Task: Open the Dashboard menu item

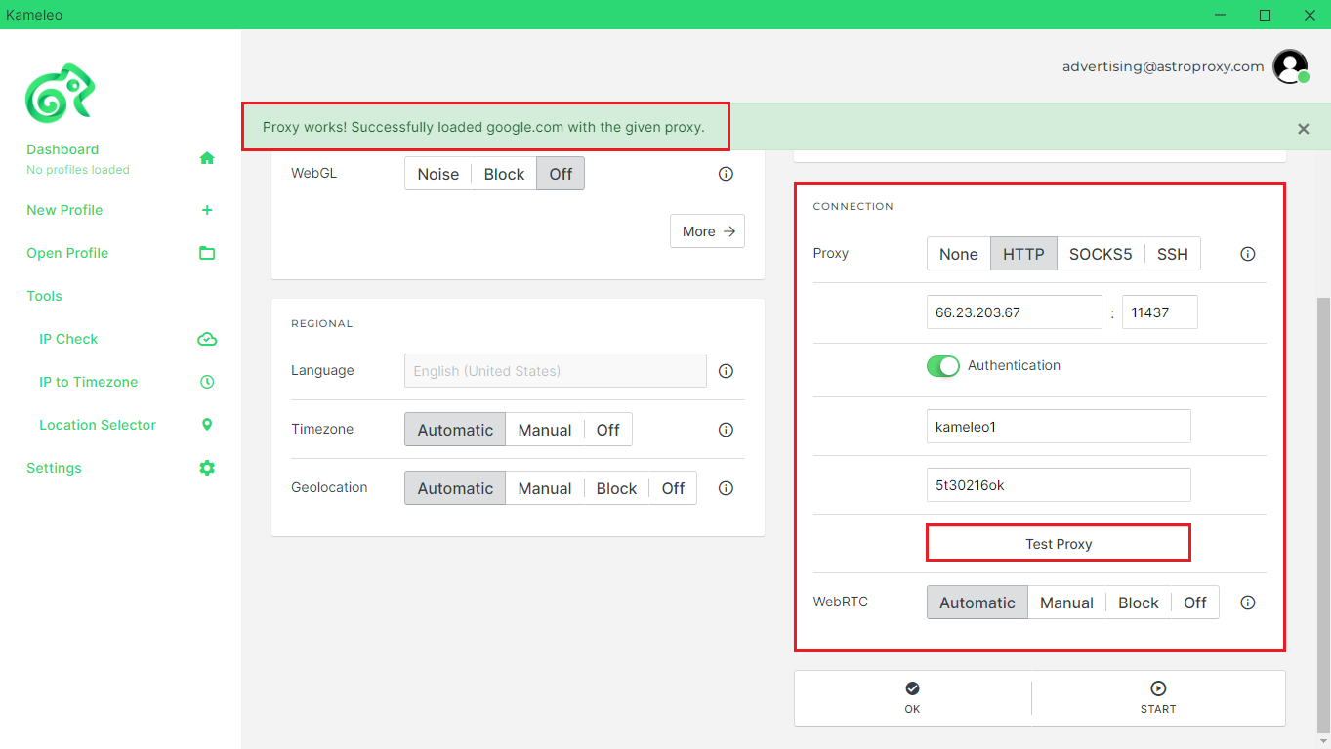Action: [62, 149]
